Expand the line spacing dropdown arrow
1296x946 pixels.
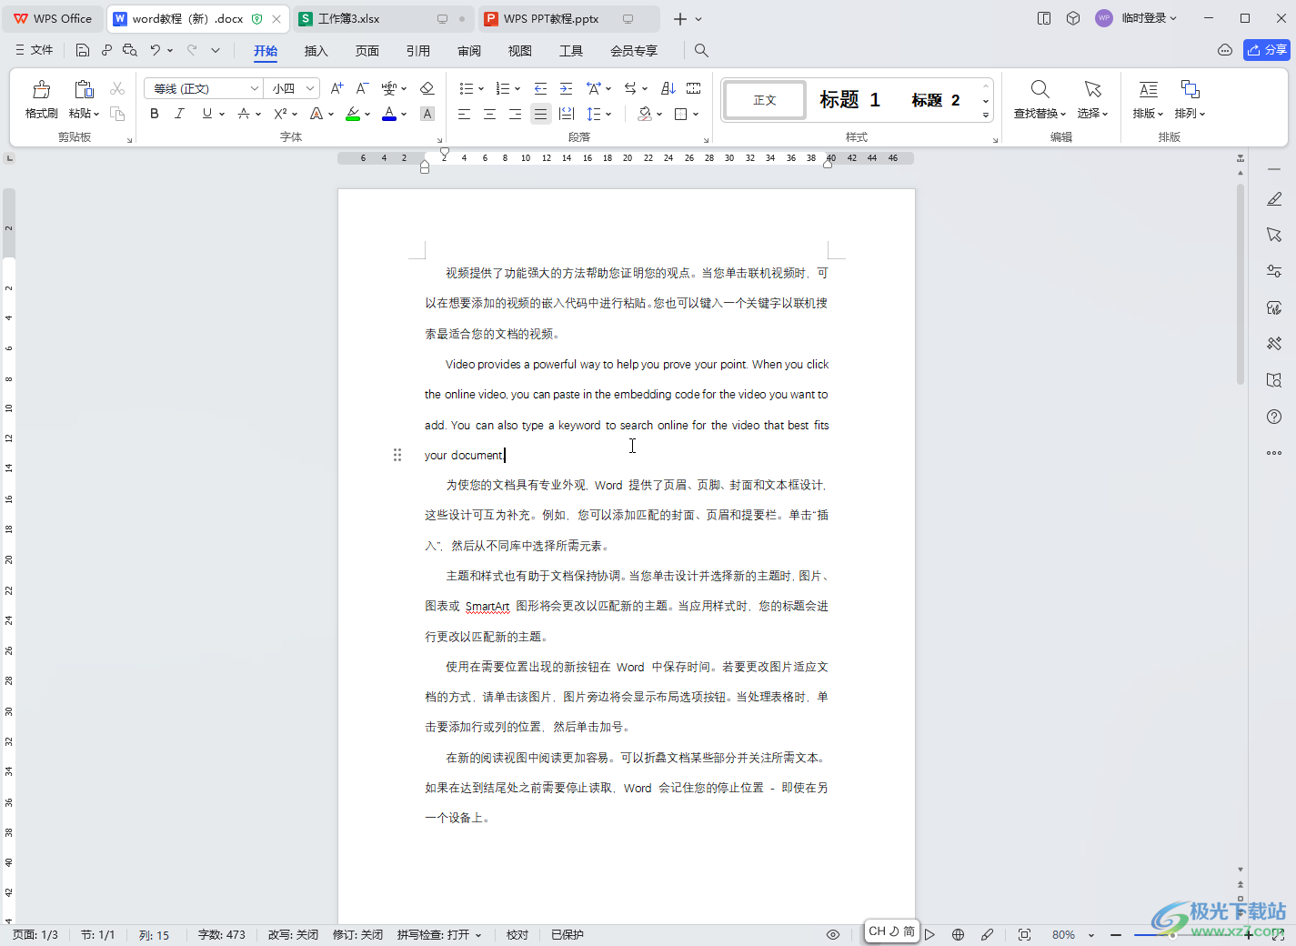(608, 115)
